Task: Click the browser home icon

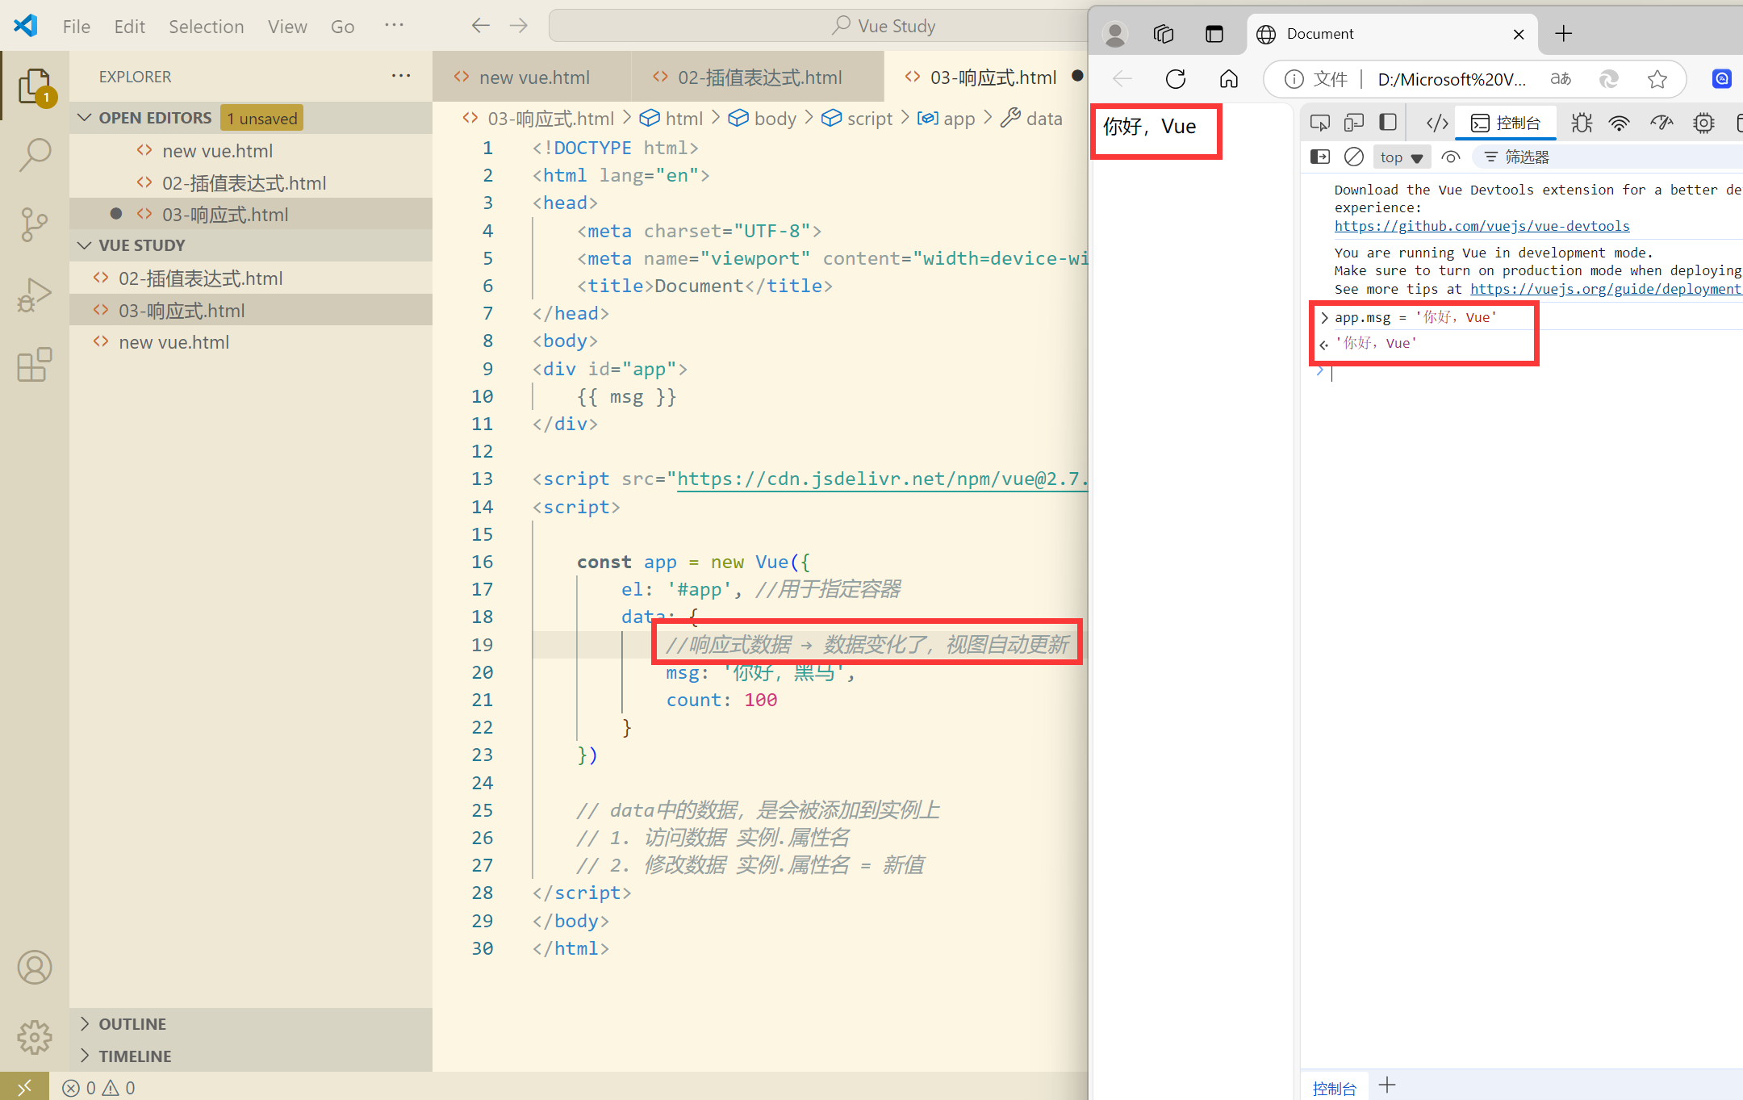Action: tap(1228, 78)
